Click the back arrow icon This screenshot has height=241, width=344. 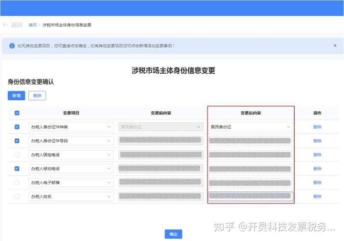(5, 25)
